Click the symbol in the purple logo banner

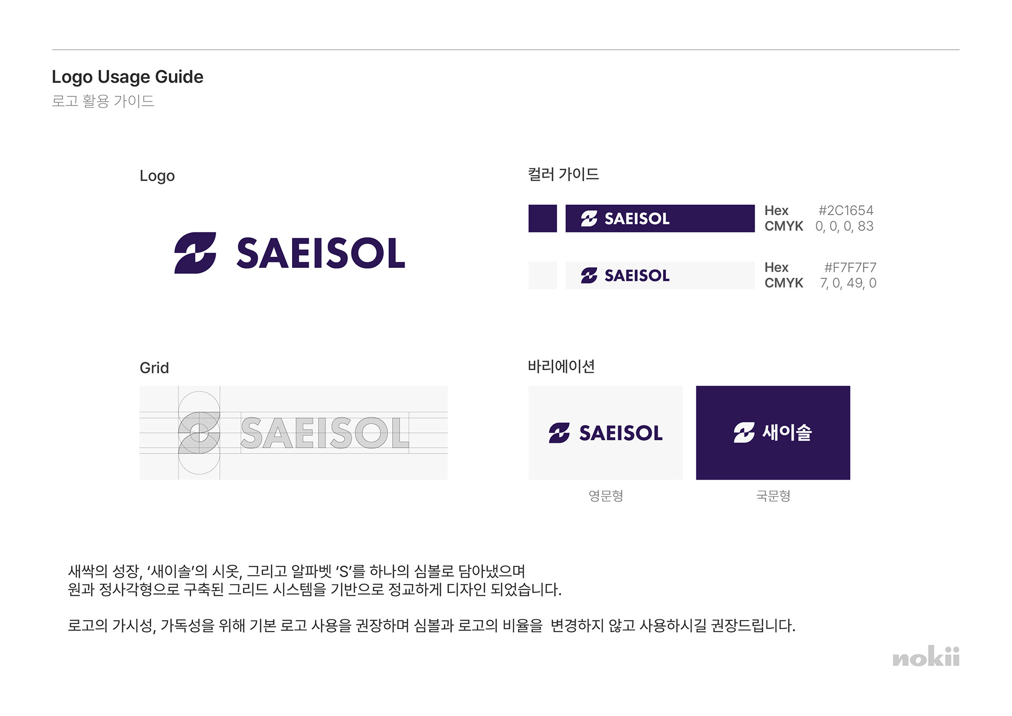(589, 218)
